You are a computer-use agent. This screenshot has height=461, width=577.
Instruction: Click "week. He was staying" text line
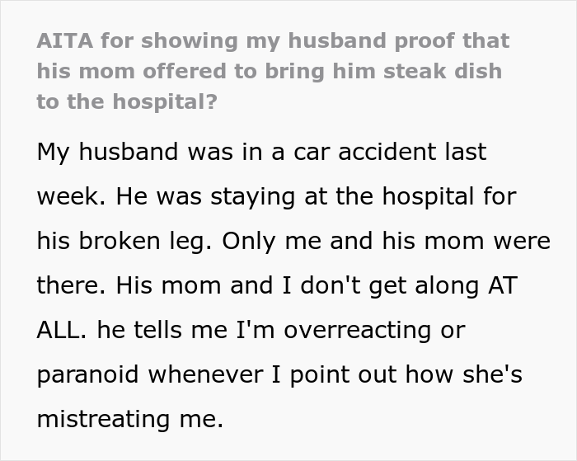pos(166,196)
